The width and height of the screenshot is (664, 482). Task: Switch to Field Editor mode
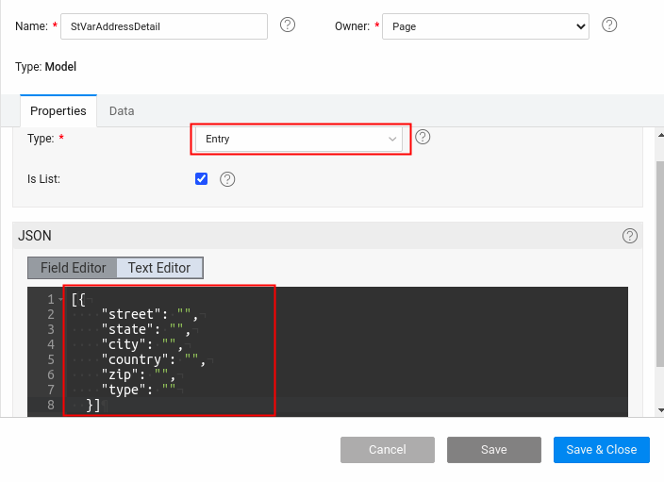(x=73, y=268)
